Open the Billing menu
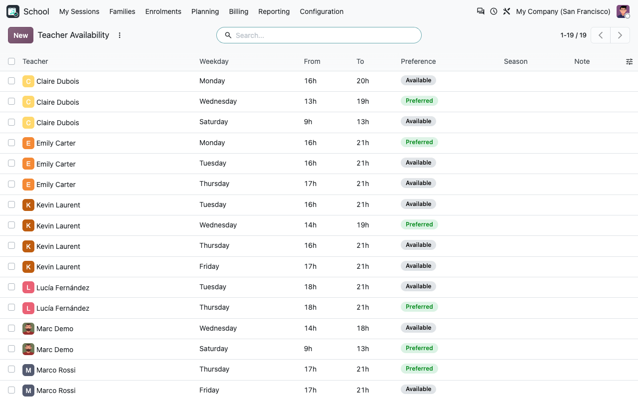This screenshot has width=638, height=399. click(x=239, y=11)
